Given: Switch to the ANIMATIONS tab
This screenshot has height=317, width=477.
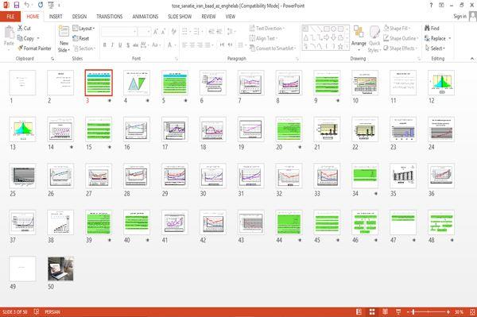Looking at the screenshot, I should tap(145, 17).
